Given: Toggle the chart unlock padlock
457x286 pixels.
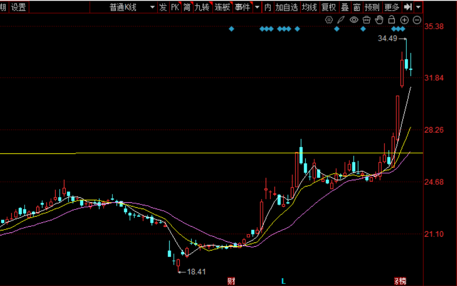Looking at the screenshot, I should click(391, 20).
